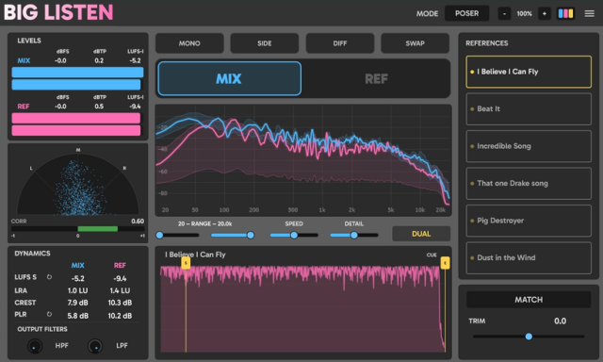
Task: Click the LPF output filter knob
Action: [95, 346]
